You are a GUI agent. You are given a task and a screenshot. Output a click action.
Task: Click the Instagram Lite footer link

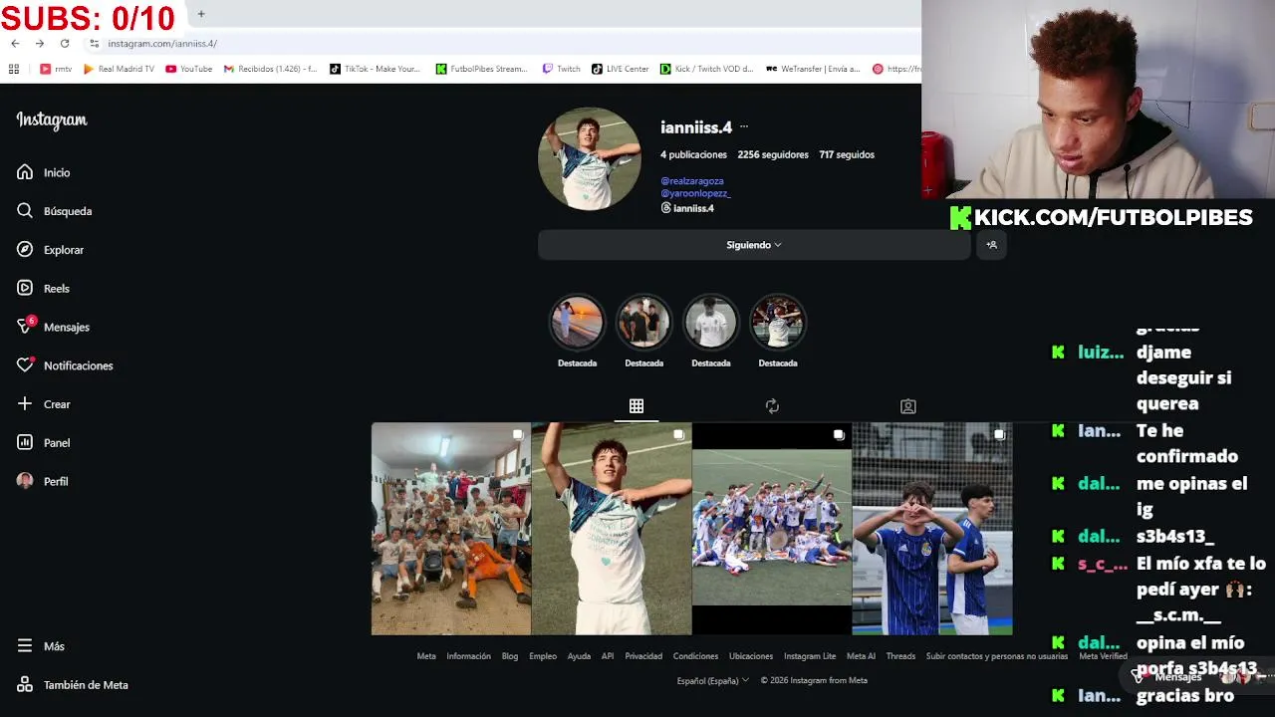point(810,656)
